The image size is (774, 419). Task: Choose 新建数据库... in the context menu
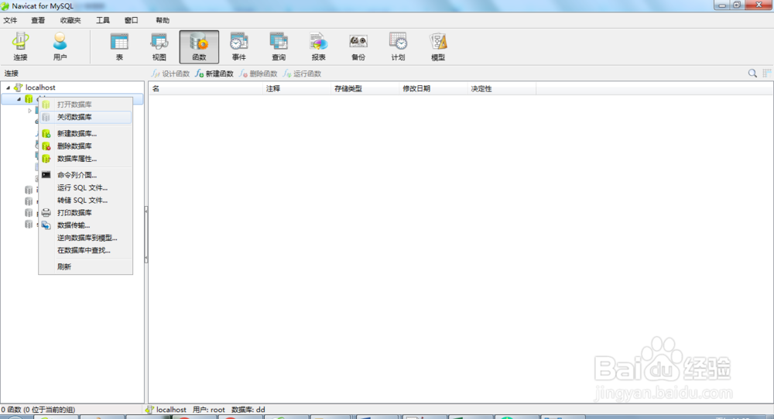click(85, 133)
